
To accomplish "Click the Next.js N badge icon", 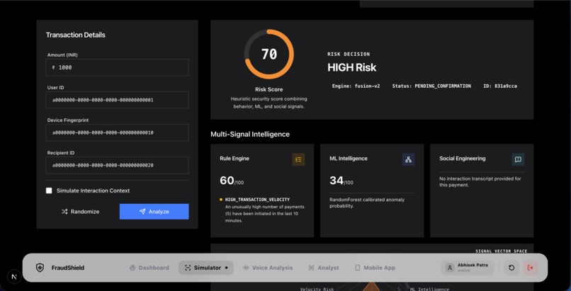I will click(14, 276).
